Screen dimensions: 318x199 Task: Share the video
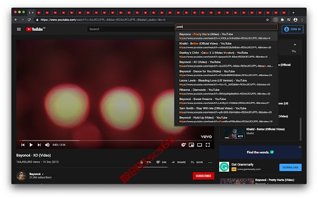pyautogui.click(x=178, y=162)
